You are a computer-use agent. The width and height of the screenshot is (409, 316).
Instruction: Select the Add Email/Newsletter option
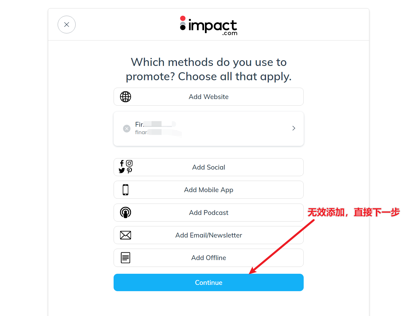coord(209,235)
